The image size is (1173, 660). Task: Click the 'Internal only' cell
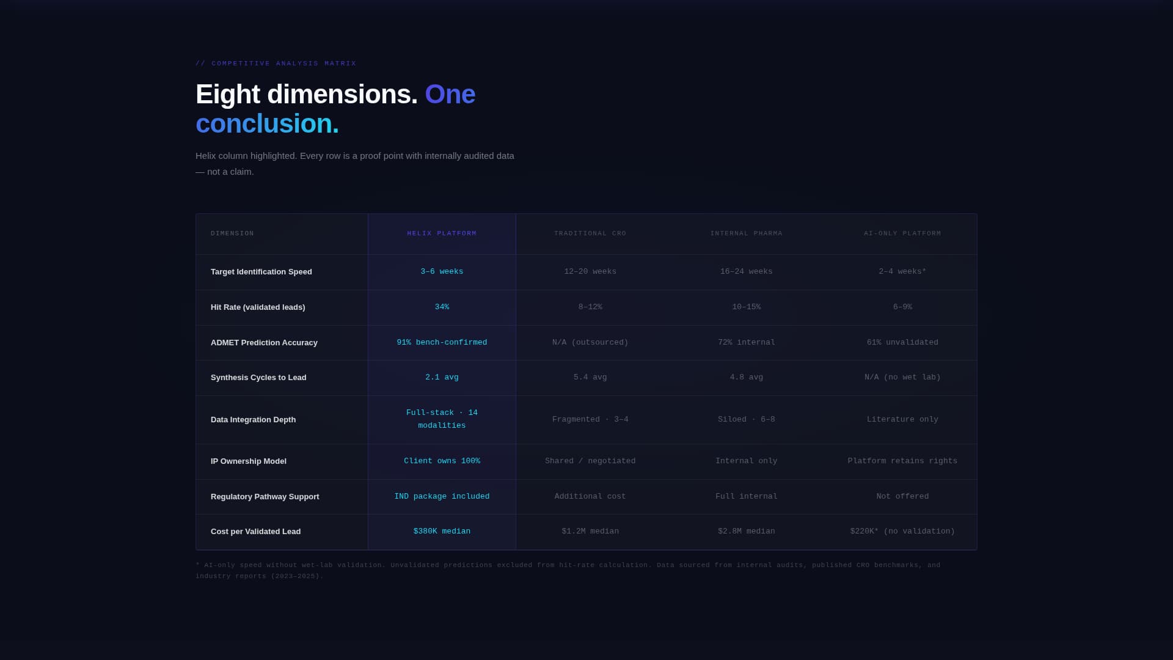pos(746,461)
